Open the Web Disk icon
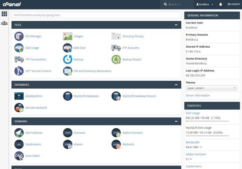The height and width of the screenshot is (169, 242). [68, 48]
